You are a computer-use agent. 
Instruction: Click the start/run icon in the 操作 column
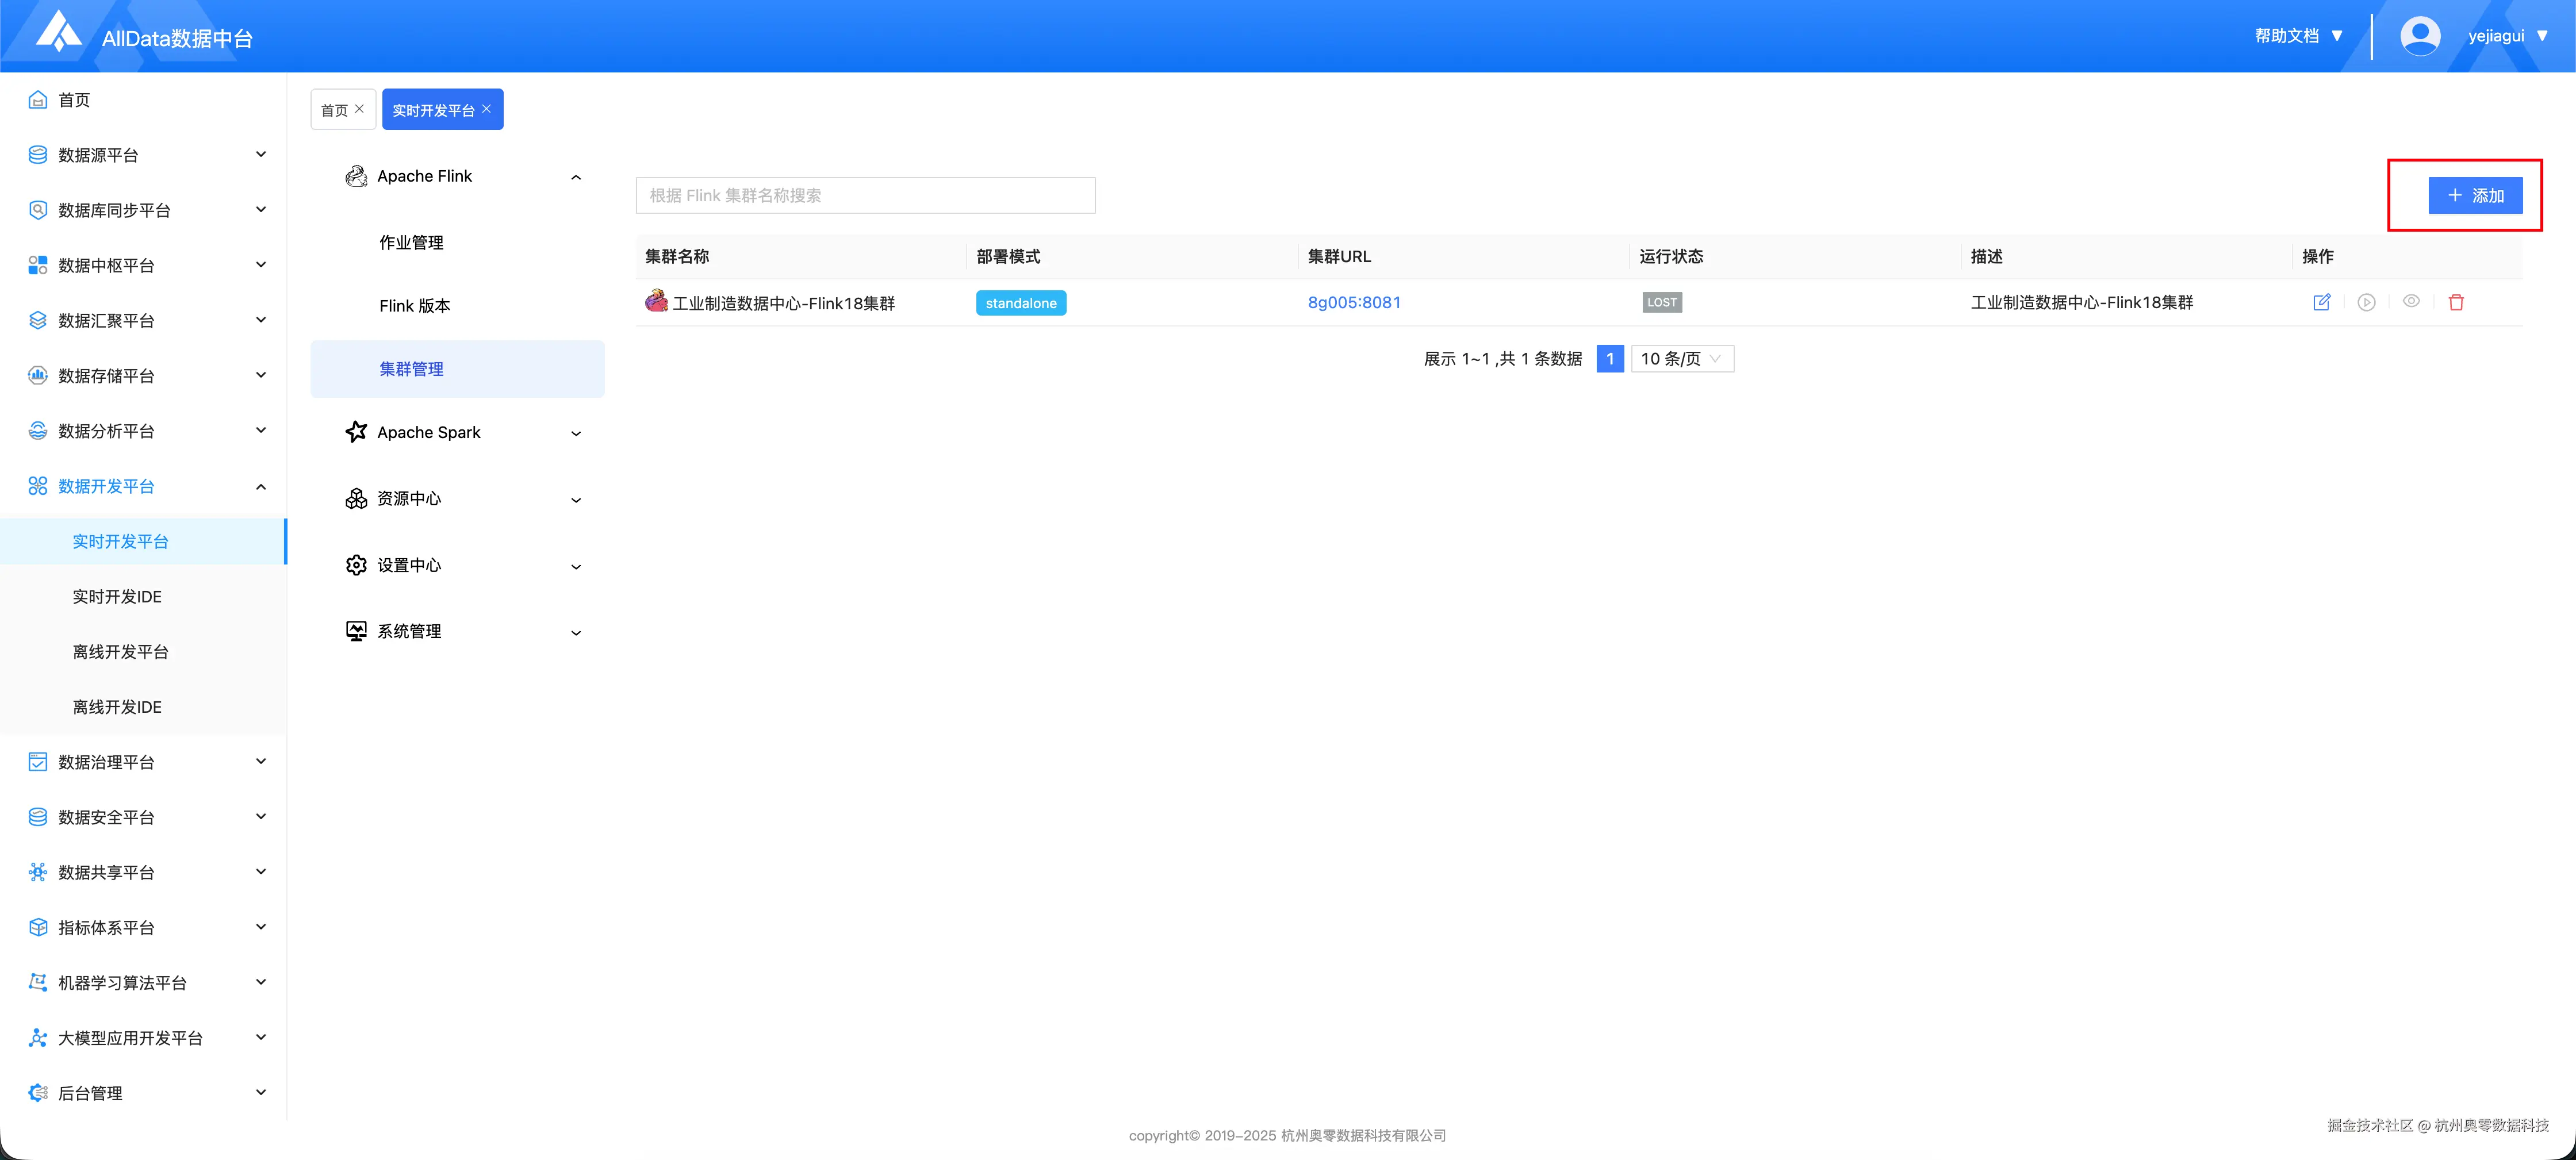tap(2367, 302)
